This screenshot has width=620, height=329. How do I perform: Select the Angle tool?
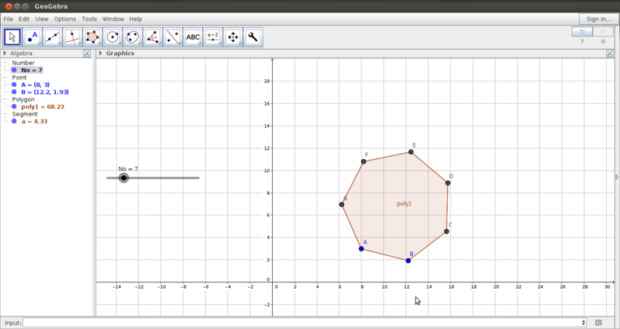(153, 37)
